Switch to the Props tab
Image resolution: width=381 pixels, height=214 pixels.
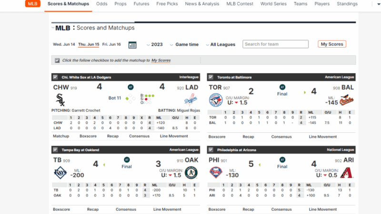120,4
